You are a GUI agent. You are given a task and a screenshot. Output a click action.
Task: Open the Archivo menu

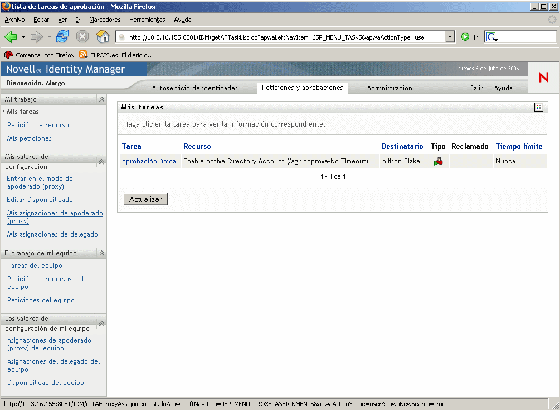(14, 20)
